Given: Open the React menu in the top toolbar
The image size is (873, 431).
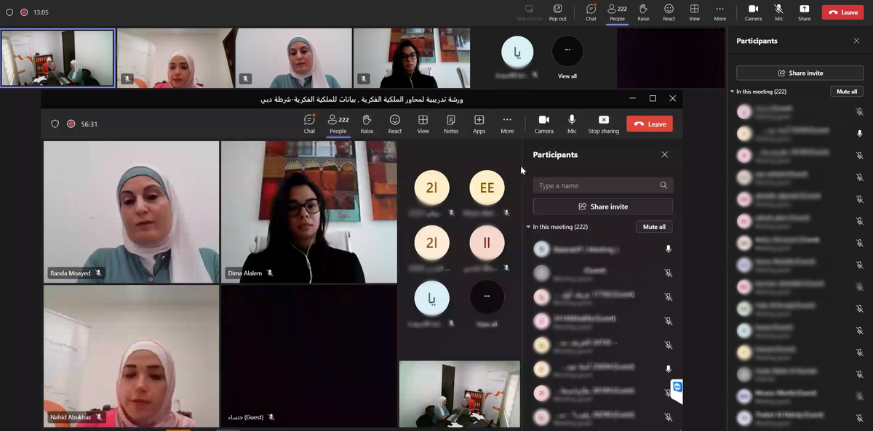Looking at the screenshot, I should click(x=669, y=12).
